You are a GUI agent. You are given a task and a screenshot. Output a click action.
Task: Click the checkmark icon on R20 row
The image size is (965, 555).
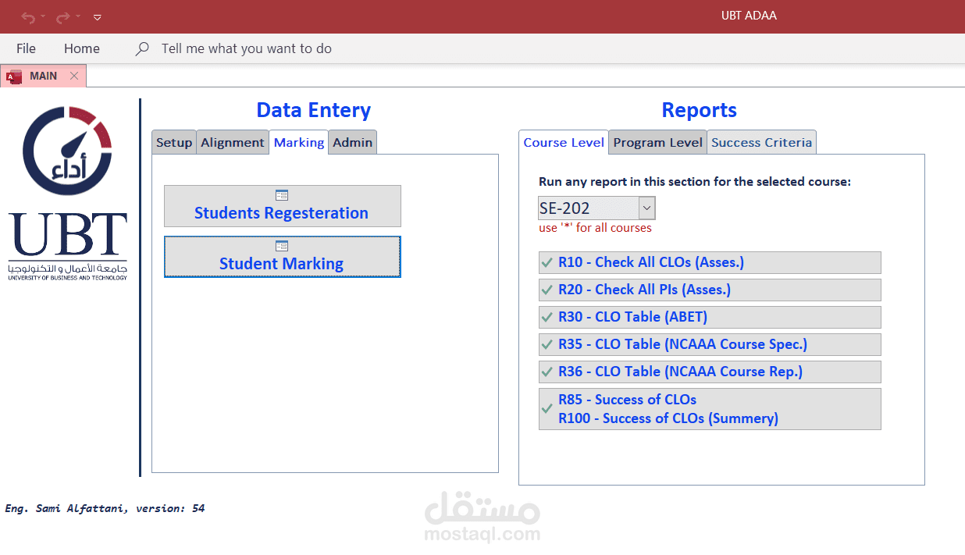coord(547,290)
